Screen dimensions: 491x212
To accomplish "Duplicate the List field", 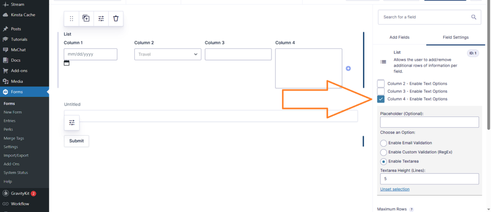I will pos(86,19).
